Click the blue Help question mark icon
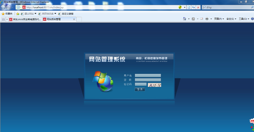Image resolution: width=254 pixels, height=132 pixels. point(252,19)
